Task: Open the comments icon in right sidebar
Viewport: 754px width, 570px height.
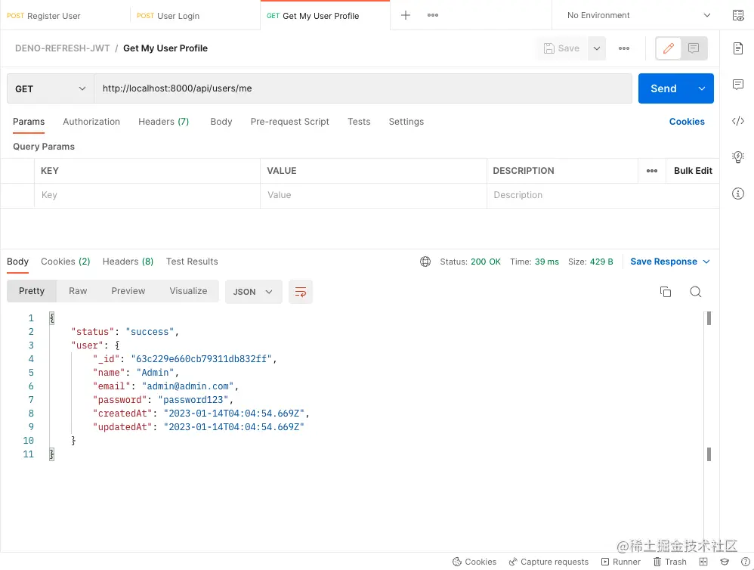Action: point(737,85)
